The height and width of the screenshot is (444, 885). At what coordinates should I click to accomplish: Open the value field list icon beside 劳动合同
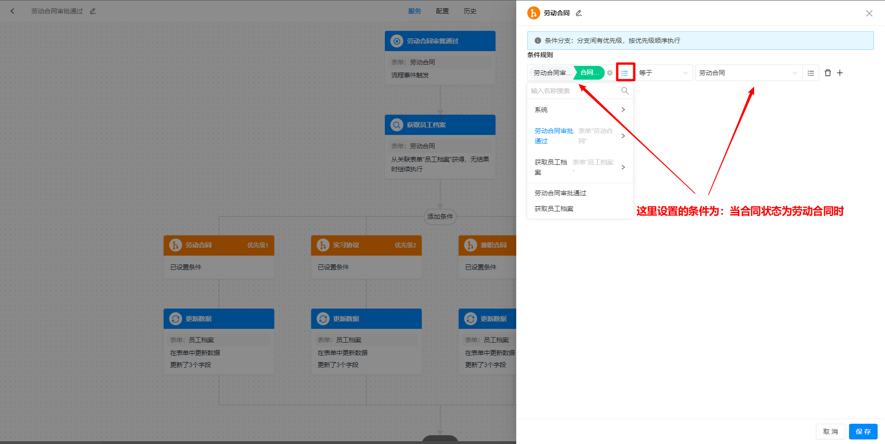(x=811, y=72)
